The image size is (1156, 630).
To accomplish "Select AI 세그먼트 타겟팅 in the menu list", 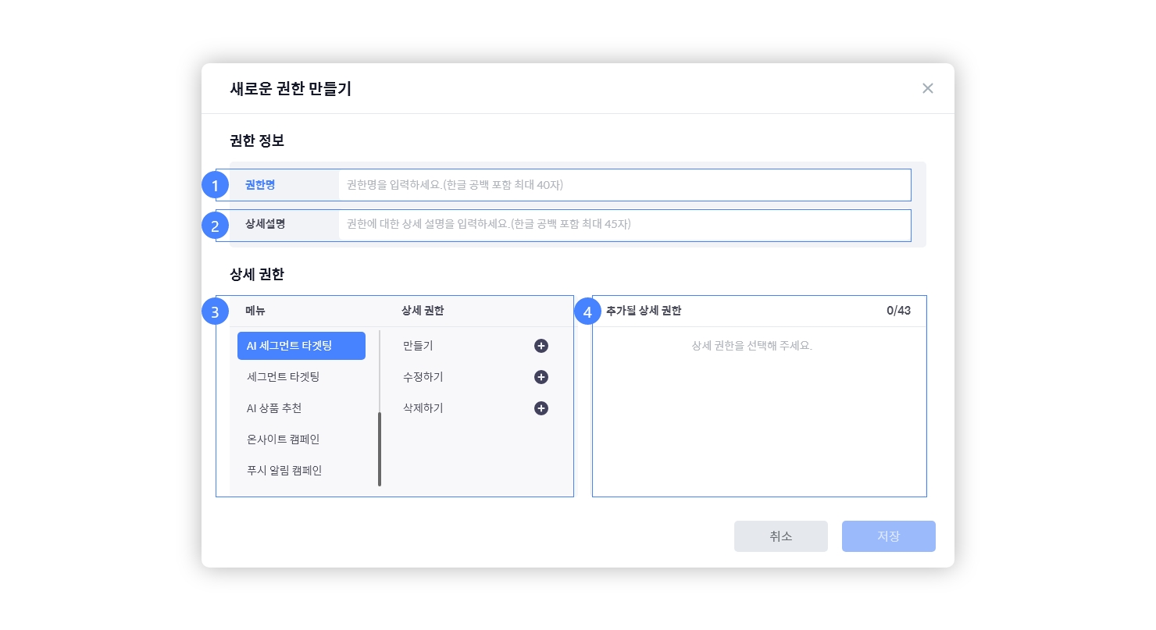I will (x=301, y=346).
